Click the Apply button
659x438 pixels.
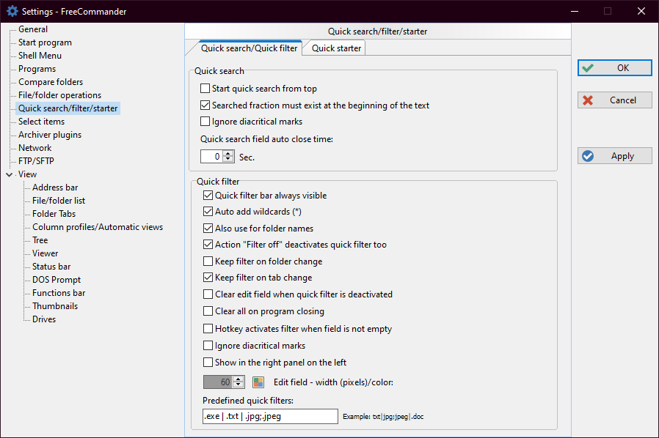[x=614, y=156]
